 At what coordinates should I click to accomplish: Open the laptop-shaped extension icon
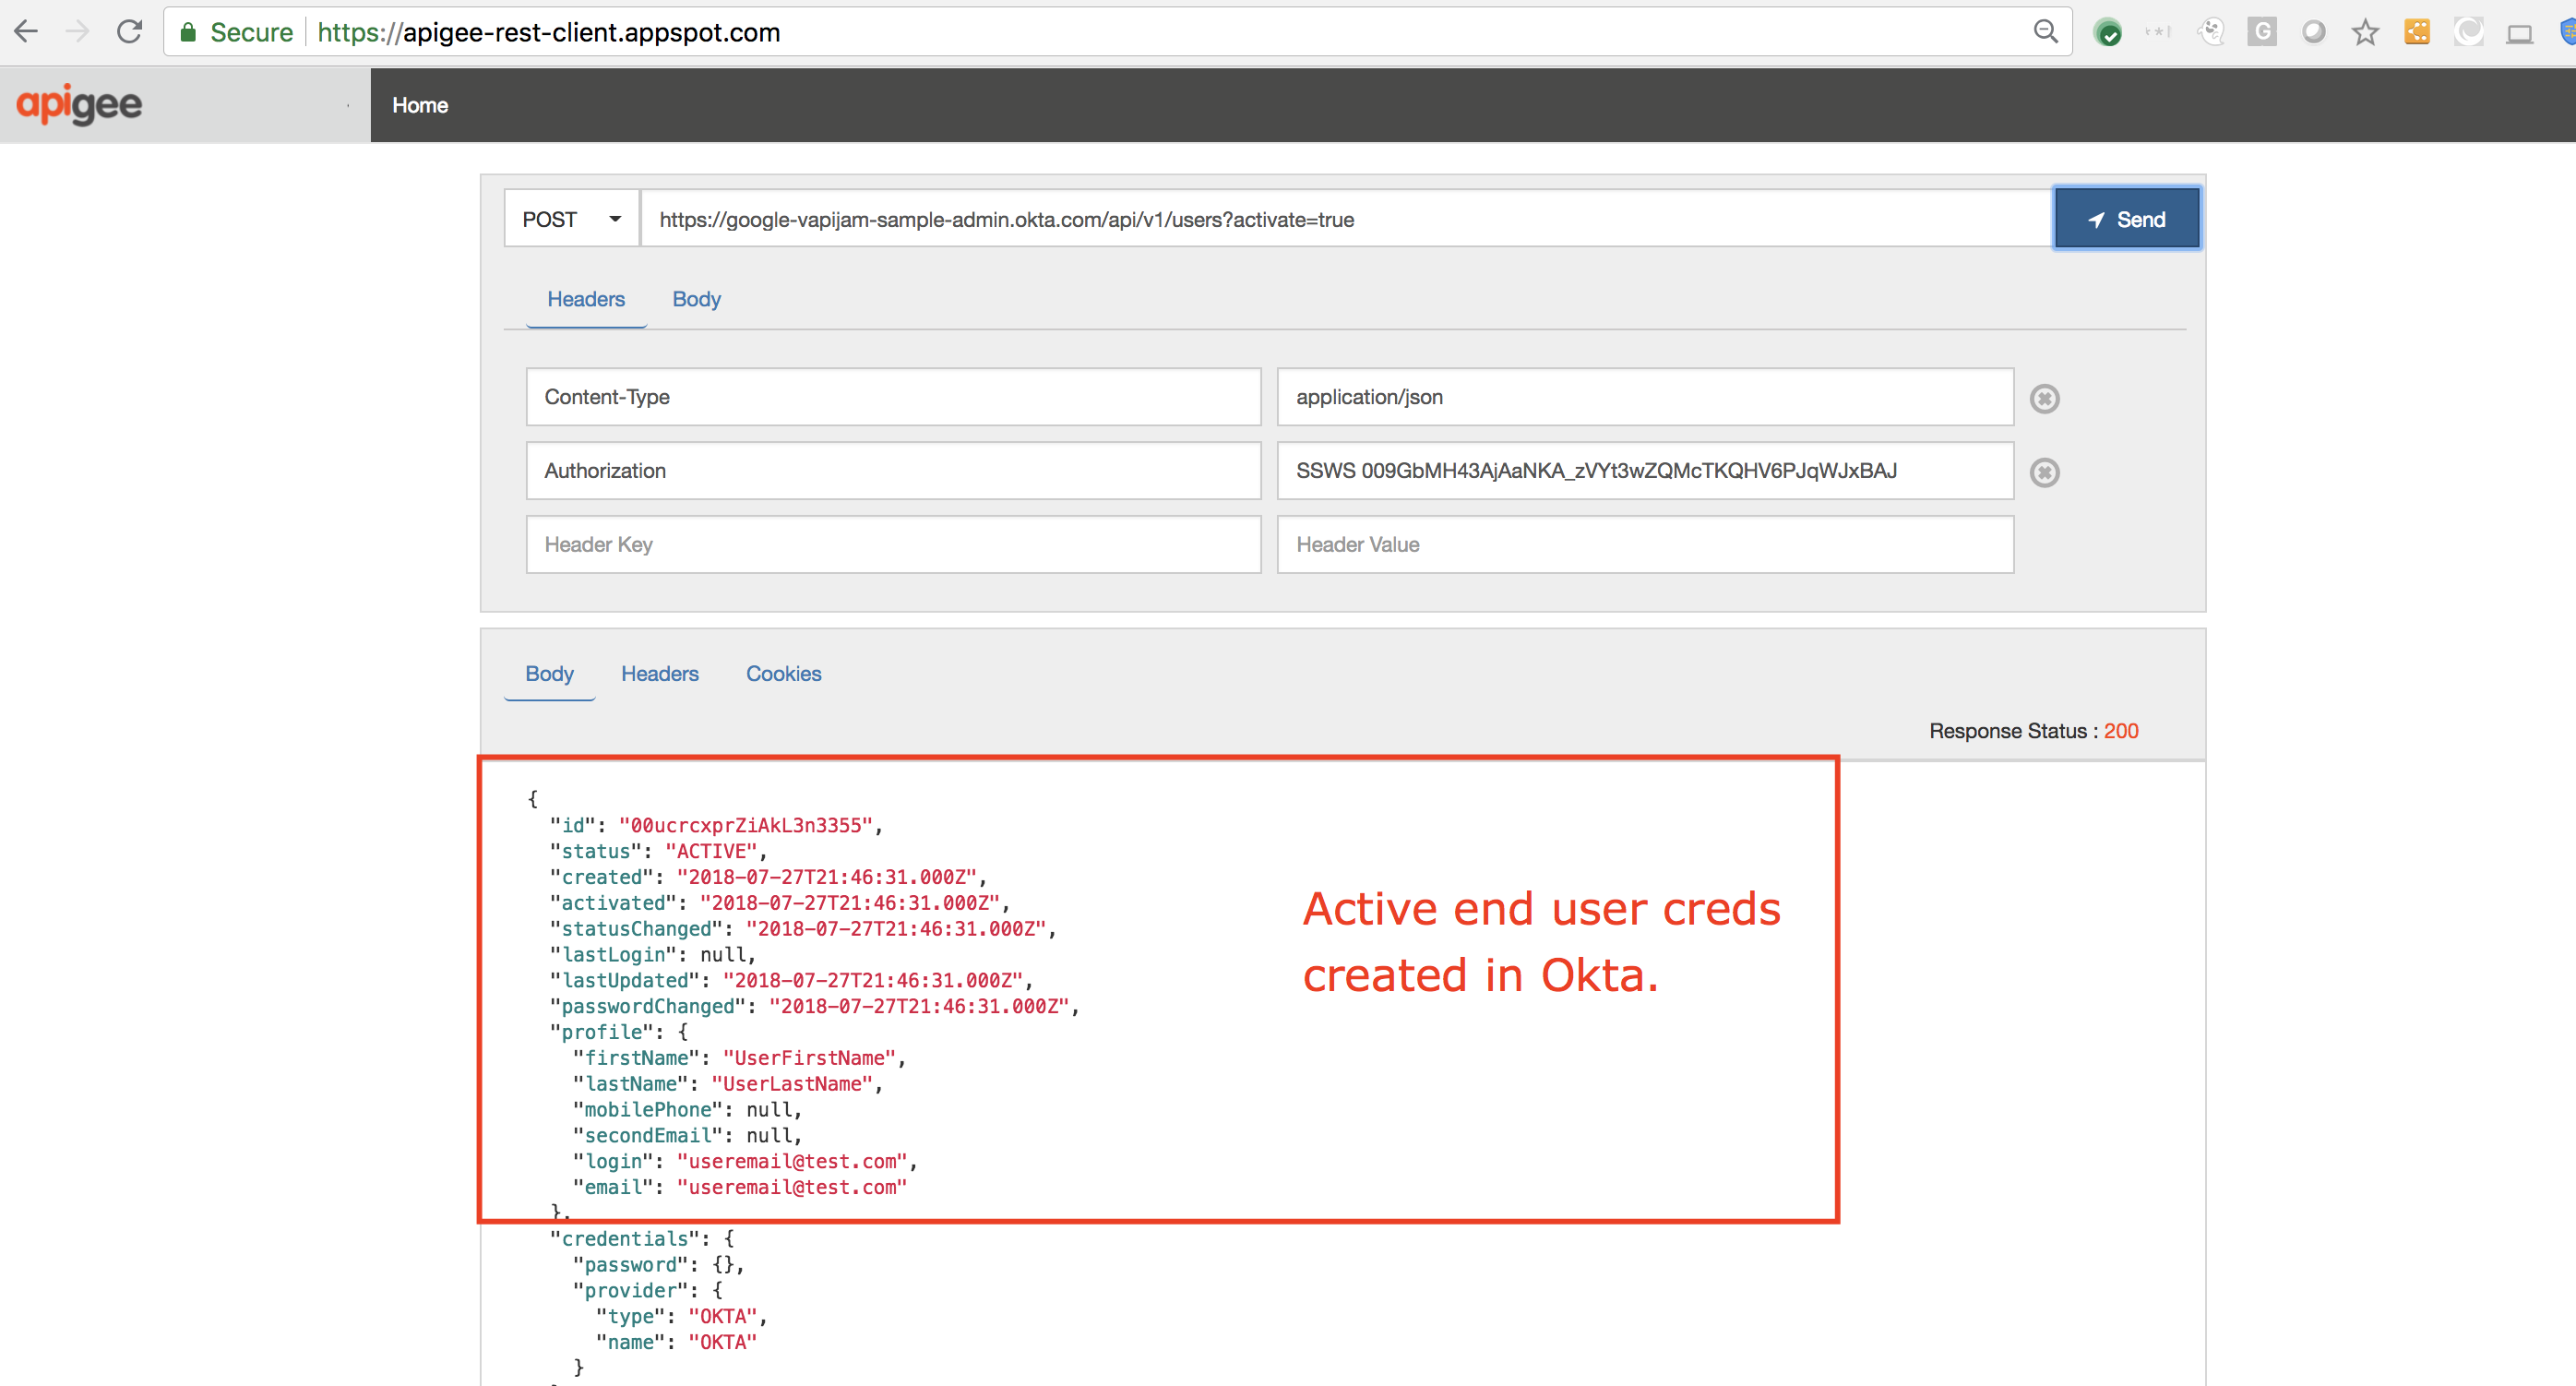coord(2519,34)
